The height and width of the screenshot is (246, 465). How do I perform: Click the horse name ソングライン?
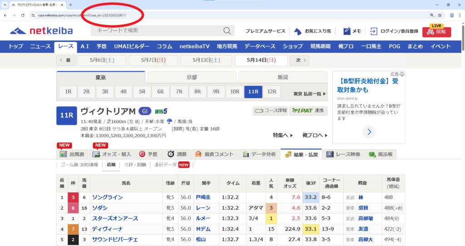[108, 197]
